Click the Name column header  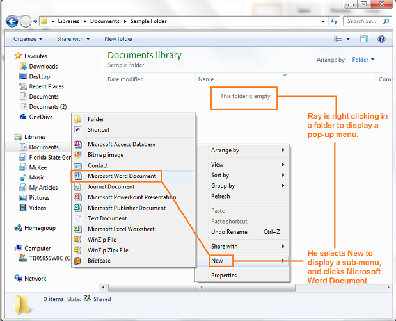click(206, 79)
